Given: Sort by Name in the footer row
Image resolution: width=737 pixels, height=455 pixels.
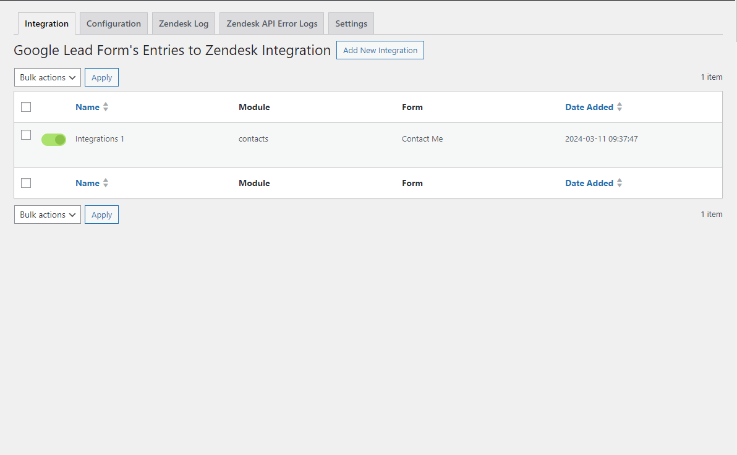Looking at the screenshot, I should (87, 184).
